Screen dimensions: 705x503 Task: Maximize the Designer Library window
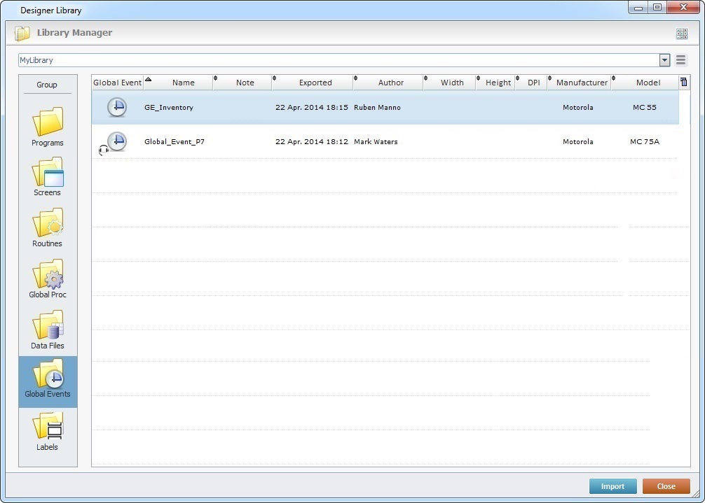click(657, 7)
